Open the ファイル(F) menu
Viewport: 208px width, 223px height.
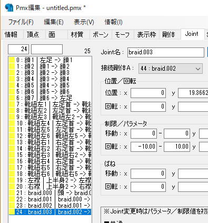21,22
